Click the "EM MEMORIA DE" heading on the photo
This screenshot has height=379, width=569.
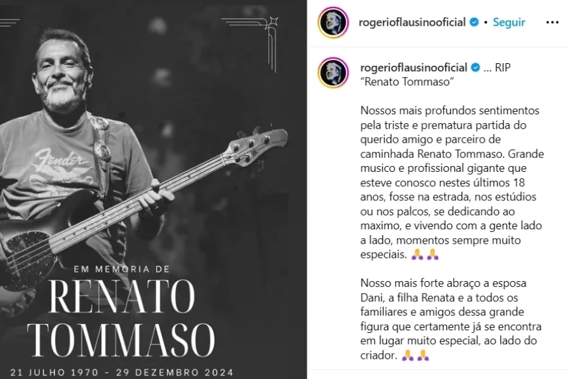122,269
